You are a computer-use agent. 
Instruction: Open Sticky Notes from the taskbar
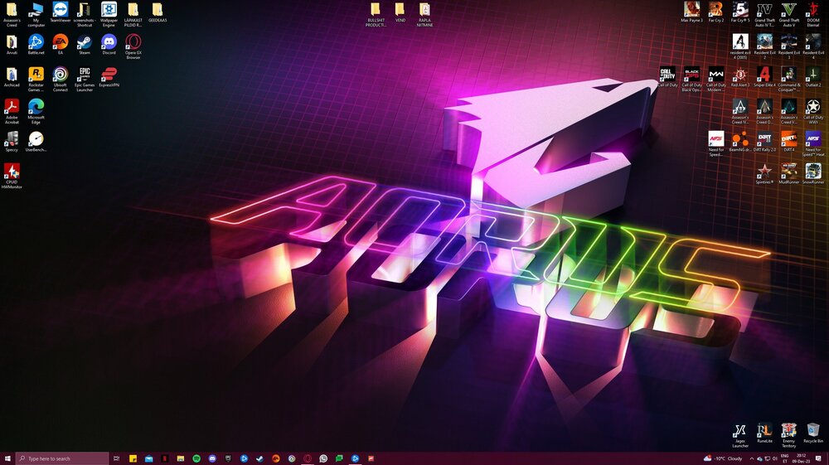(133, 458)
